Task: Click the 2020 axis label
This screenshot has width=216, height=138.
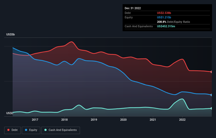Action: tap(123, 120)
